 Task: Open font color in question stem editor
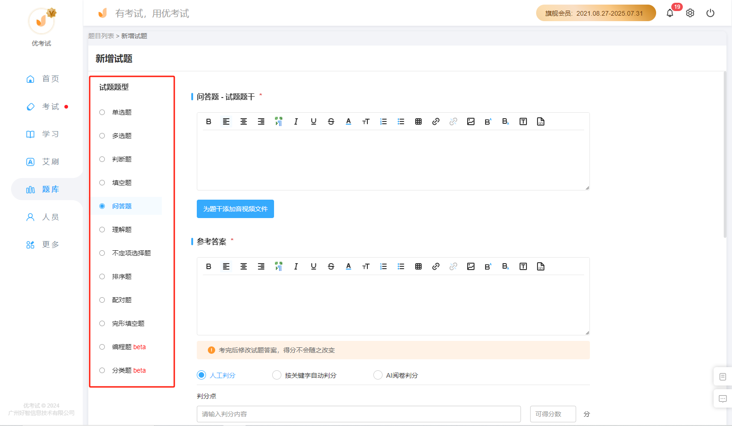tap(349, 121)
